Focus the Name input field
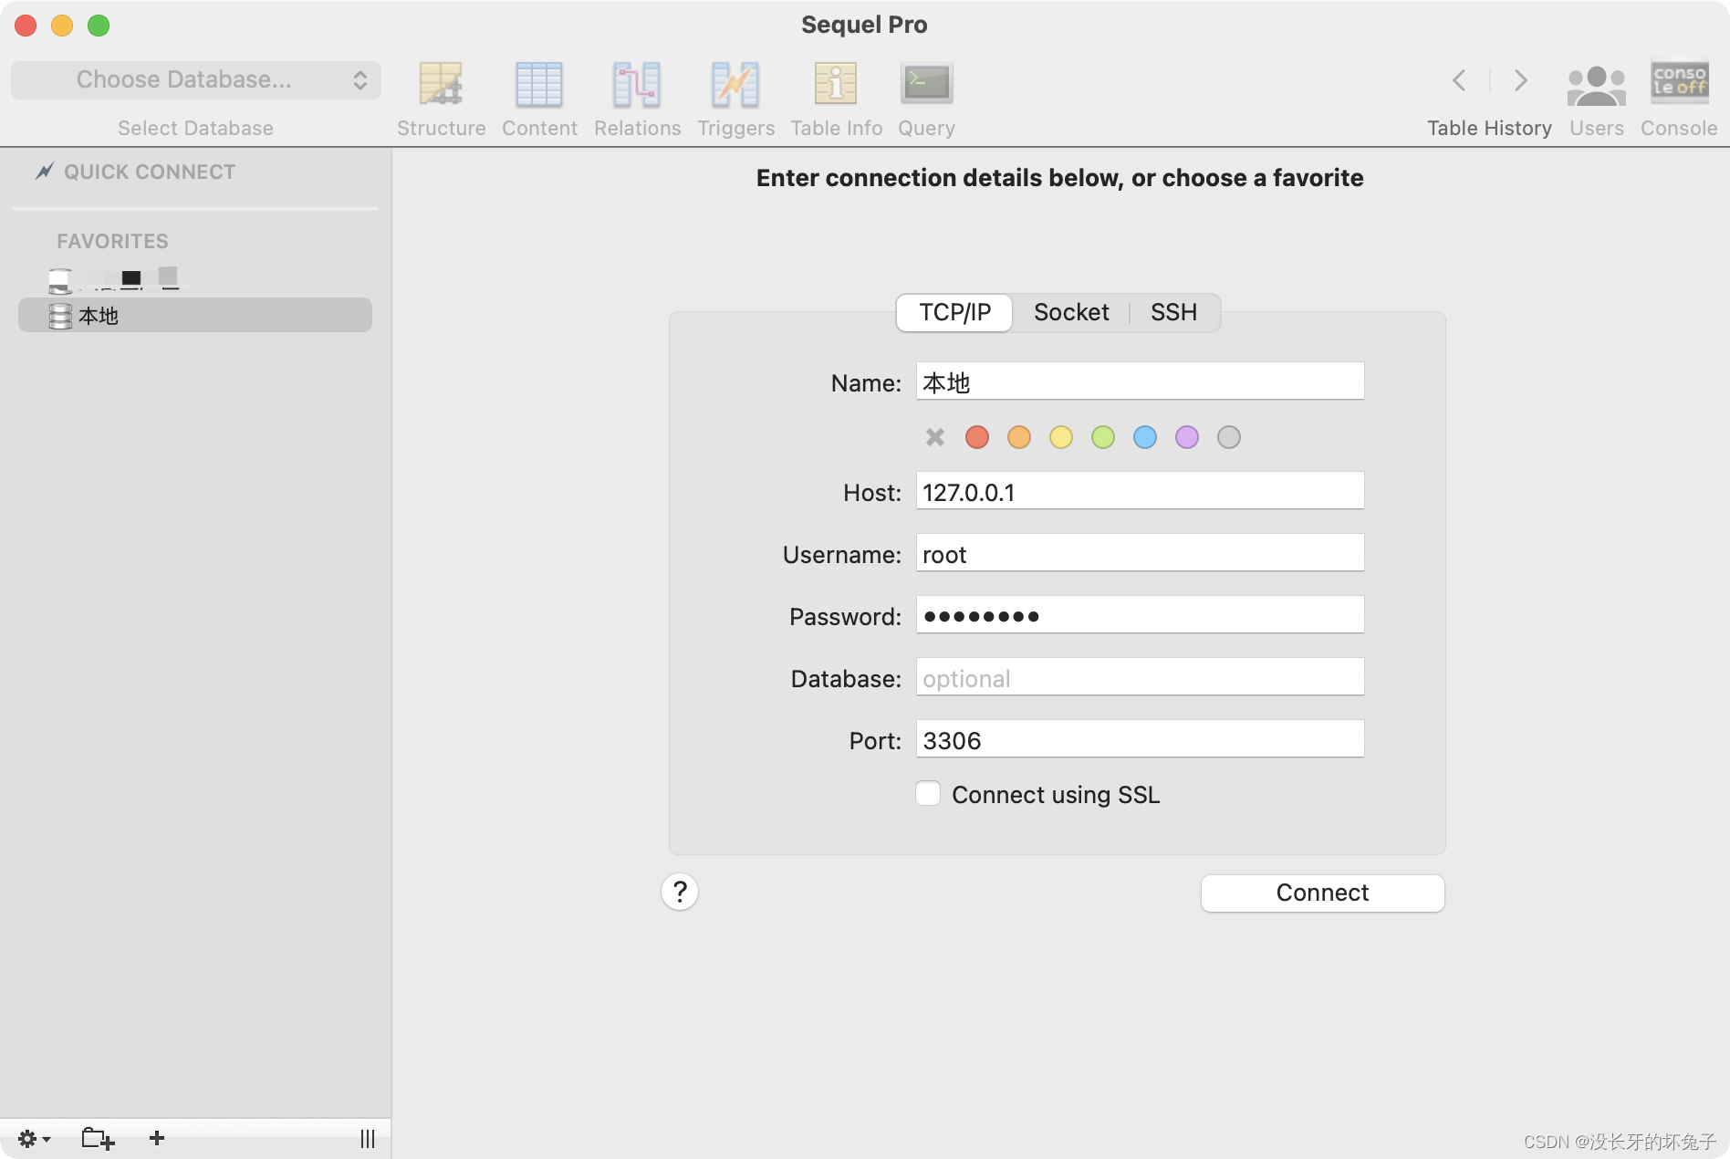 (x=1140, y=381)
